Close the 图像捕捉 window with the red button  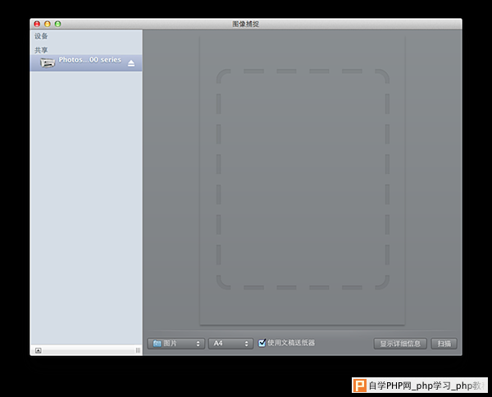pyautogui.click(x=37, y=24)
